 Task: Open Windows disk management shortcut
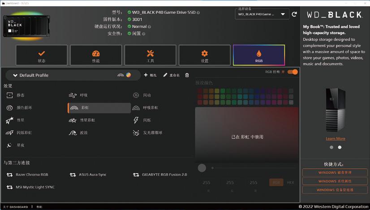pos(335,172)
